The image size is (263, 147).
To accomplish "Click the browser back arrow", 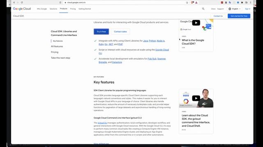I will [14, 2].
